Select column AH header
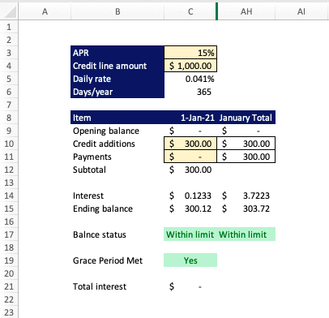 246,11
